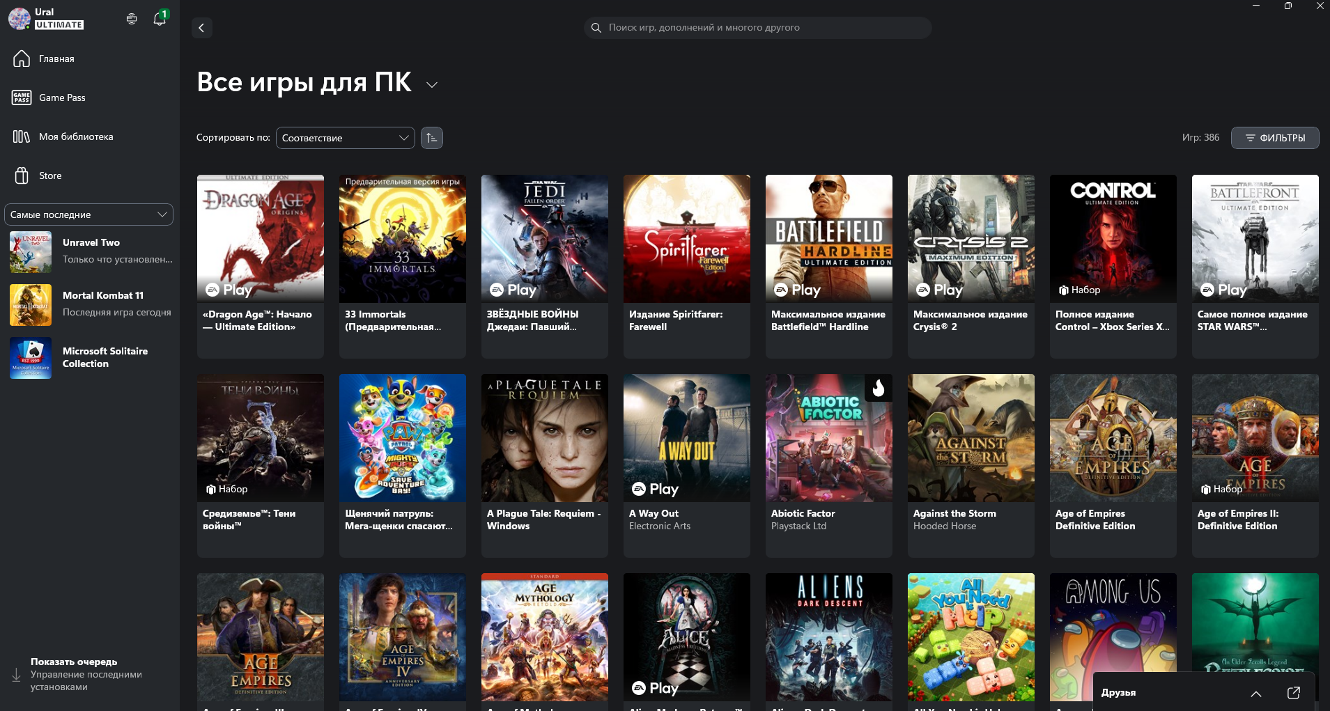The width and height of the screenshot is (1330, 711).
Task: Open Microsoft Solitaire Collection thumbnail icon
Action: pyautogui.click(x=31, y=358)
